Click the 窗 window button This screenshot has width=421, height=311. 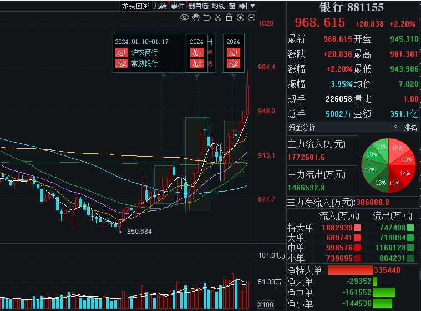[x=232, y=6]
